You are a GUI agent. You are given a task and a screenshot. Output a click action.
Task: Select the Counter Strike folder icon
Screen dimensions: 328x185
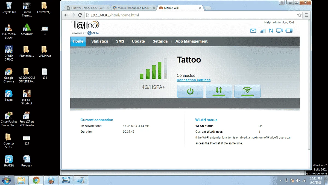(x=9, y=141)
